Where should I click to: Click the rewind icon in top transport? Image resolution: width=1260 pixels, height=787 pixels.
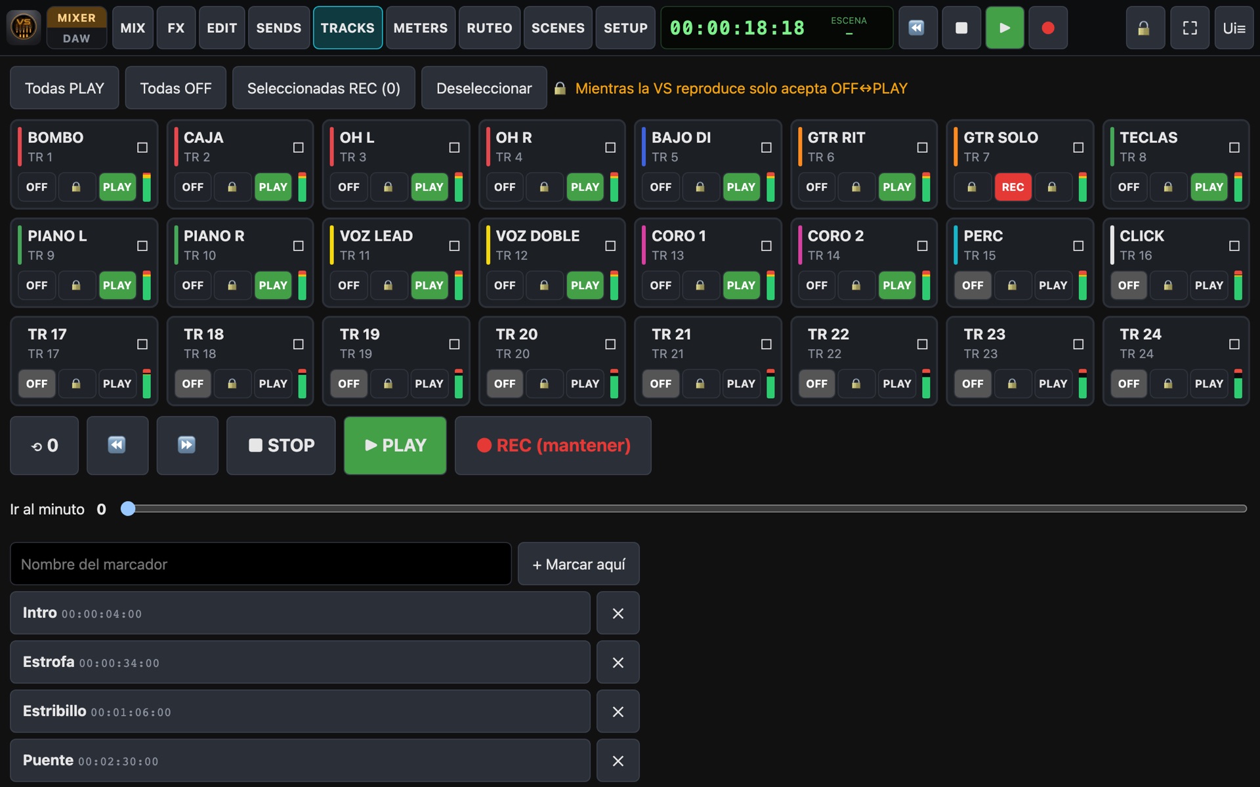[917, 28]
